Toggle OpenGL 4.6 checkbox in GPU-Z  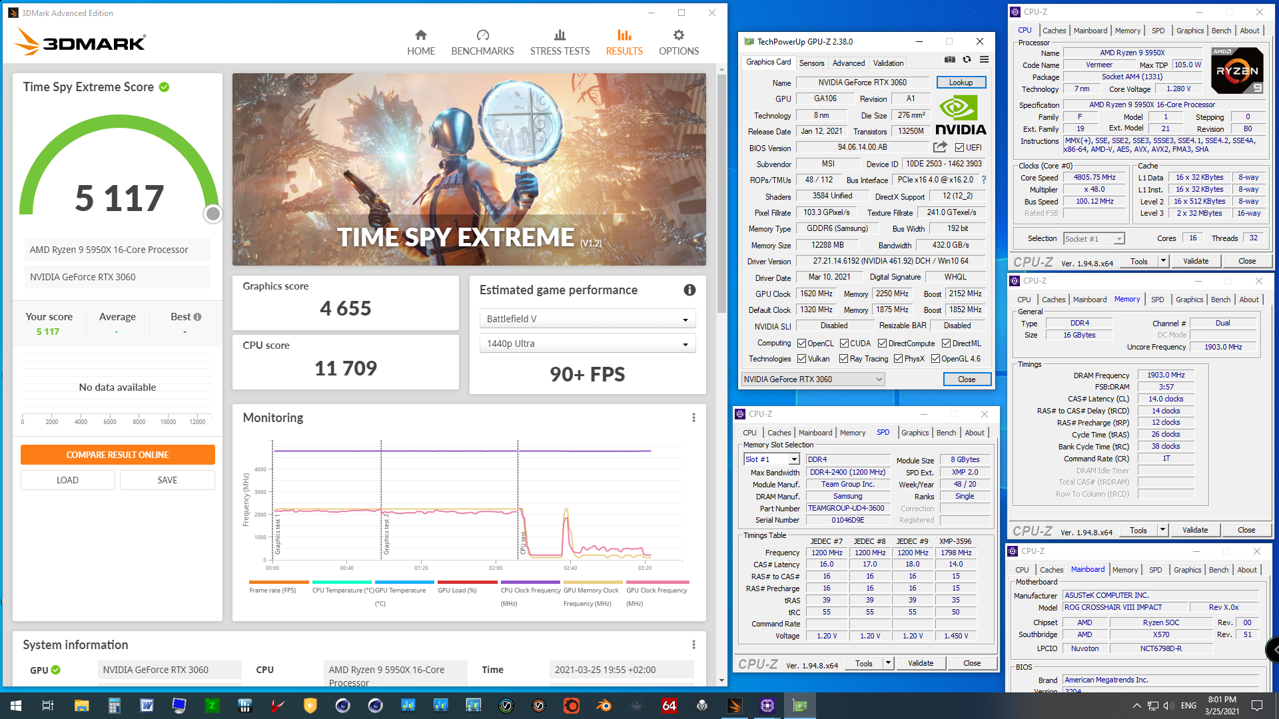935,359
